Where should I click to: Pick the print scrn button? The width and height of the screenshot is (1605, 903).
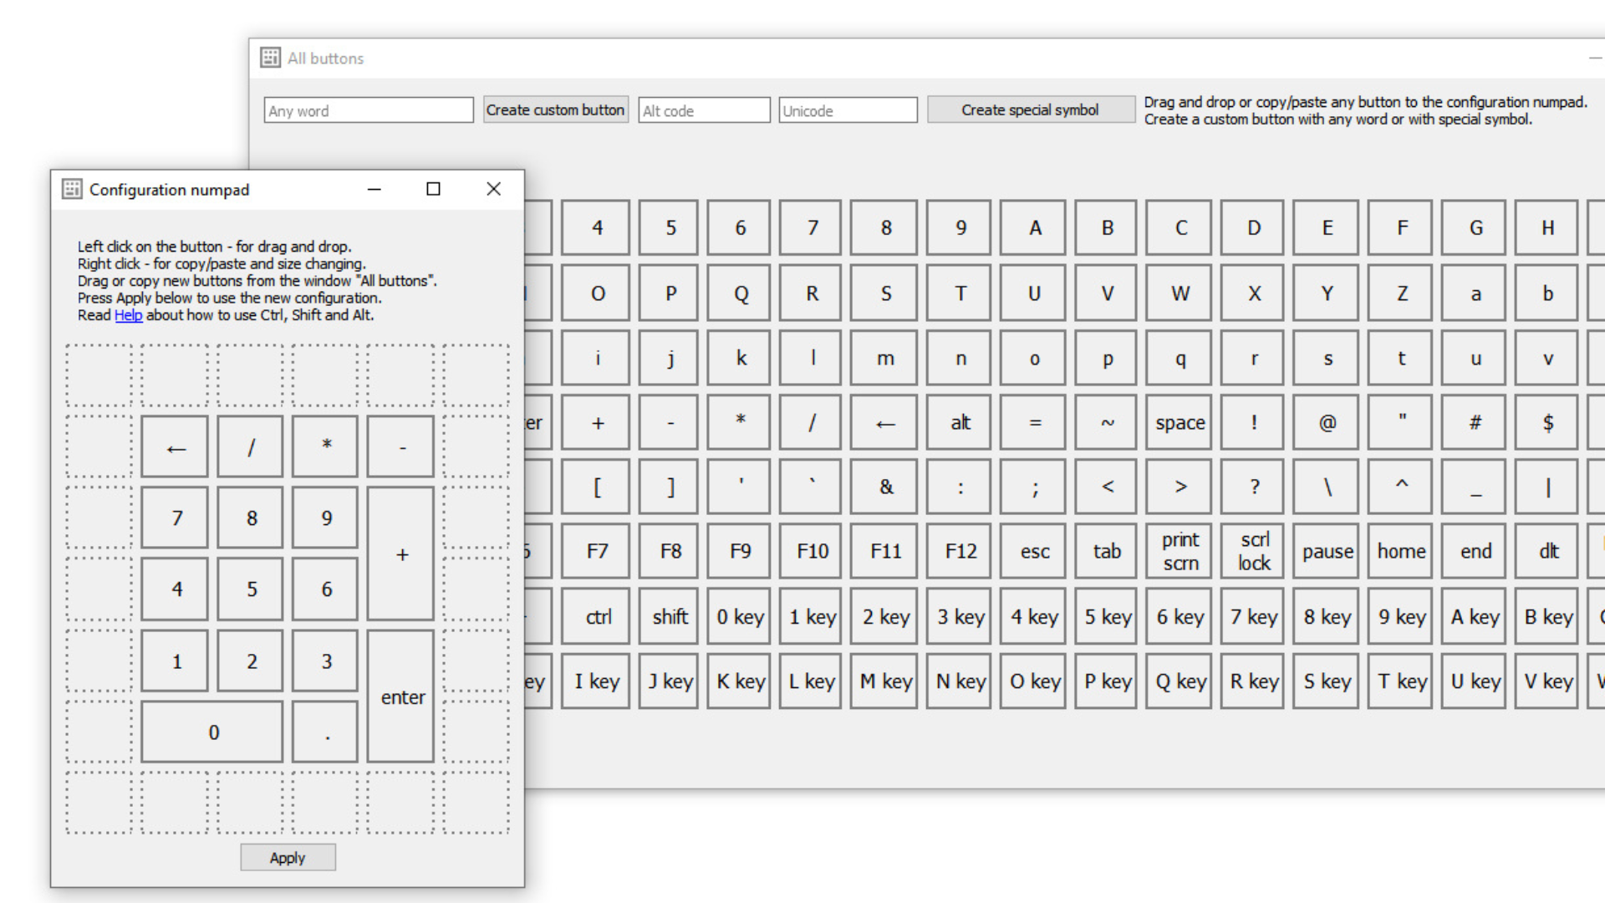1180,552
